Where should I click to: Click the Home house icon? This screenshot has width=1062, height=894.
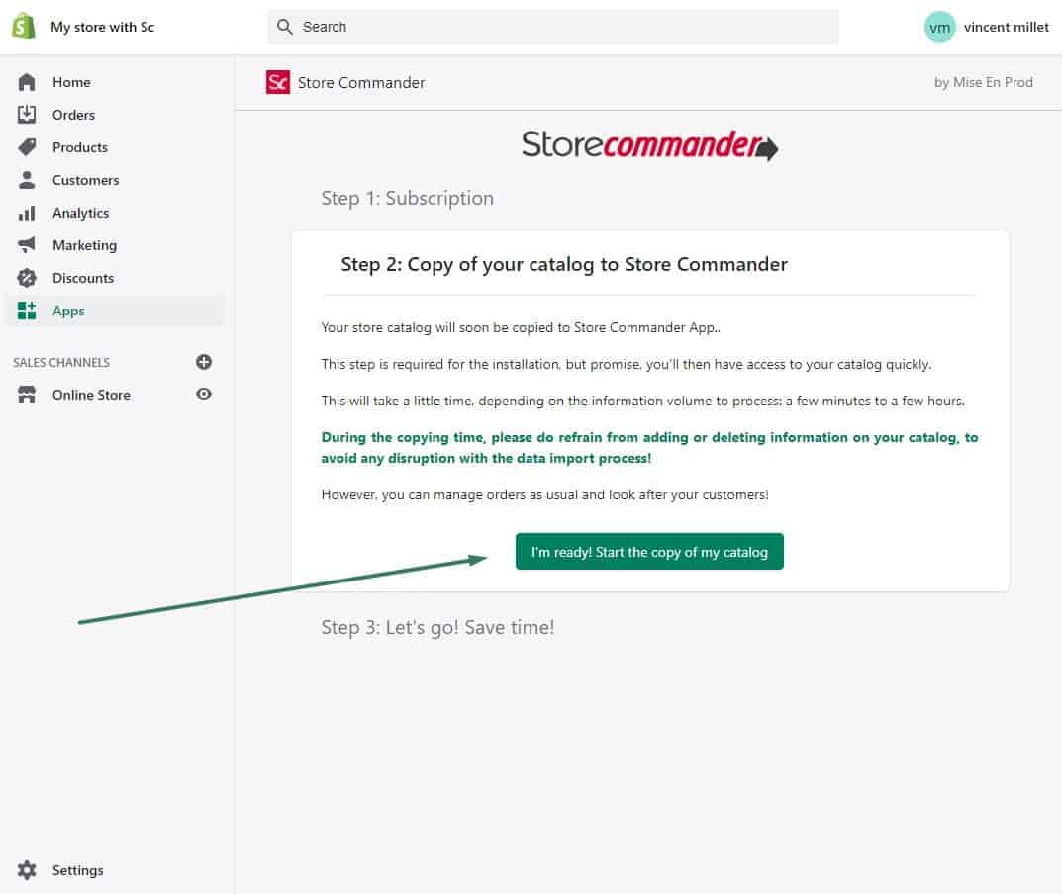pyautogui.click(x=27, y=82)
